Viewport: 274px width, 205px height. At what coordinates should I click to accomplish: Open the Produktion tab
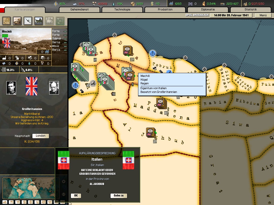pos(165,10)
